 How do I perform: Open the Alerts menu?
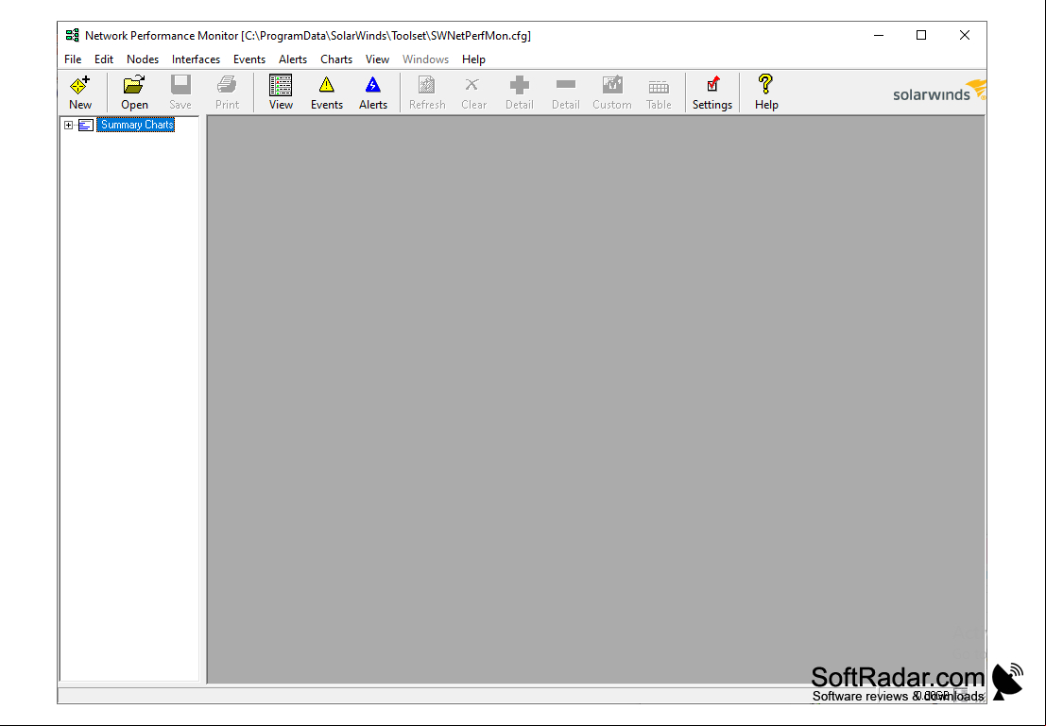tap(293, 59)
